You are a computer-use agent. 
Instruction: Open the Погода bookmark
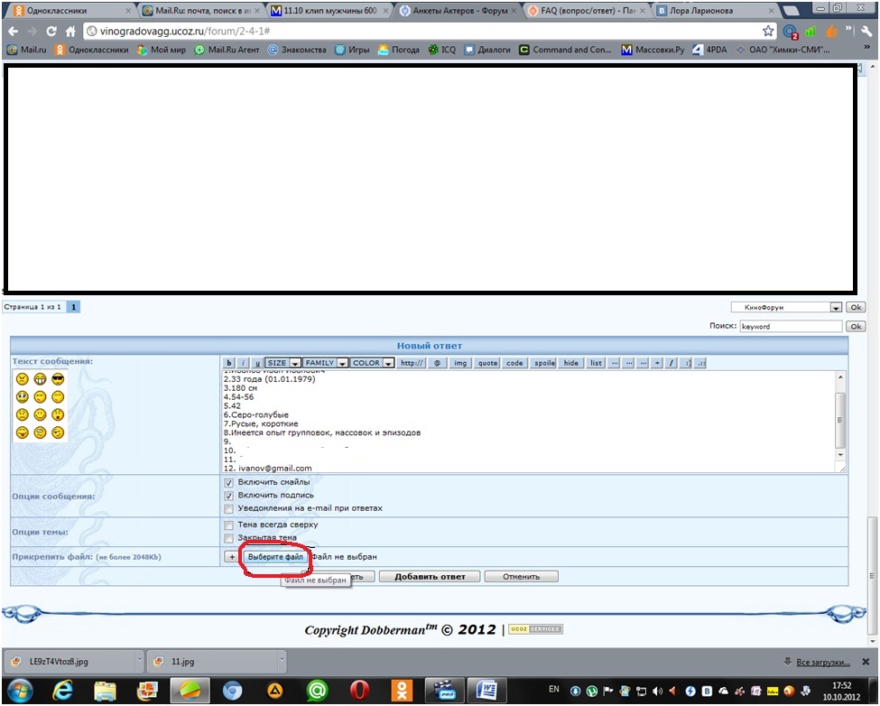(x=398, y=50)
